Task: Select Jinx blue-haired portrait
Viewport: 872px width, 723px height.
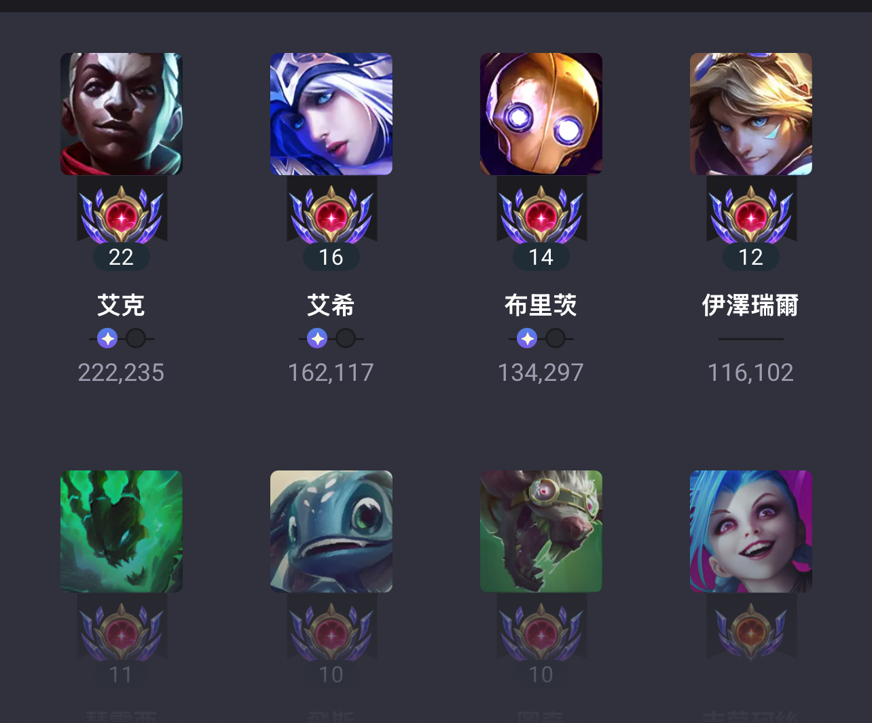Action: tap(751, 532)
